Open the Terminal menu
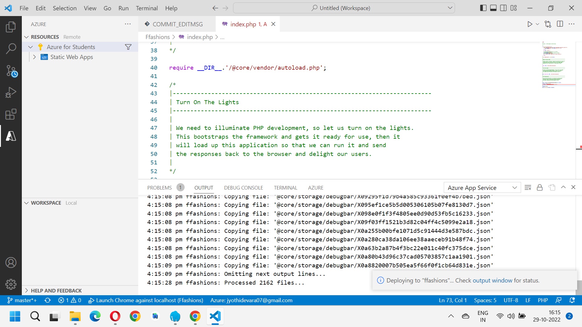This screenshot has height=327, width=582. pyautogui.click(x=147, y=8)
